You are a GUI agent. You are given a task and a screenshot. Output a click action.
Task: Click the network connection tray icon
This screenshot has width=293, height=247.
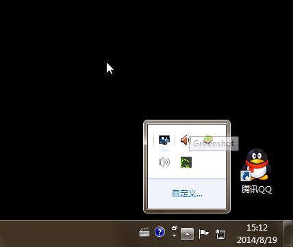[220, 234]
